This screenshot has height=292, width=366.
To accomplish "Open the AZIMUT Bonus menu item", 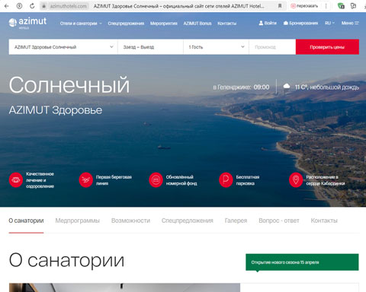I will (197, 24).
